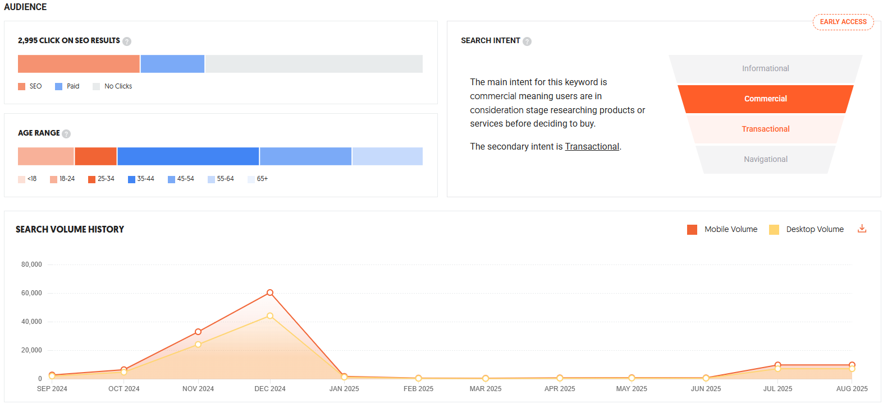Click help icon next to Search Intent
Viewport: 883px width, 404px height.
pyautogui.click(x=527, y=41)
